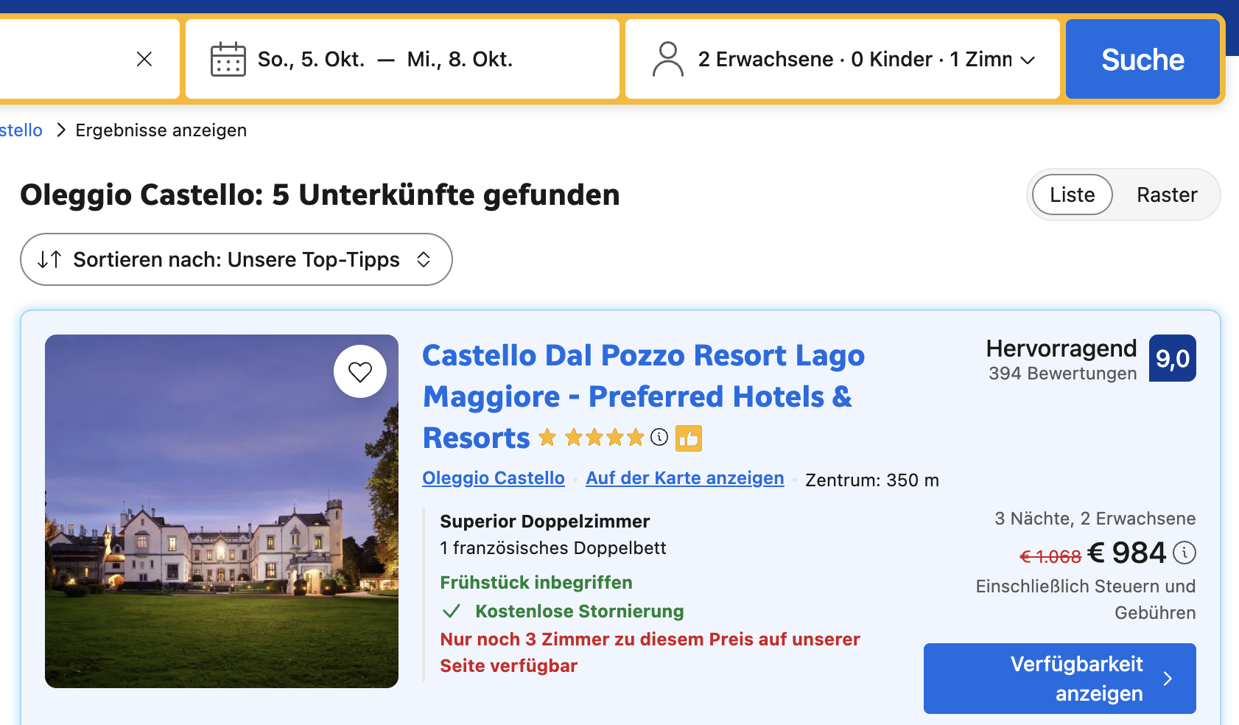1239x725 pixels.
Task: Click 'Nur noch 3 Zimmer' warning text
Action: pyautogui.click(x=650, y=653)
